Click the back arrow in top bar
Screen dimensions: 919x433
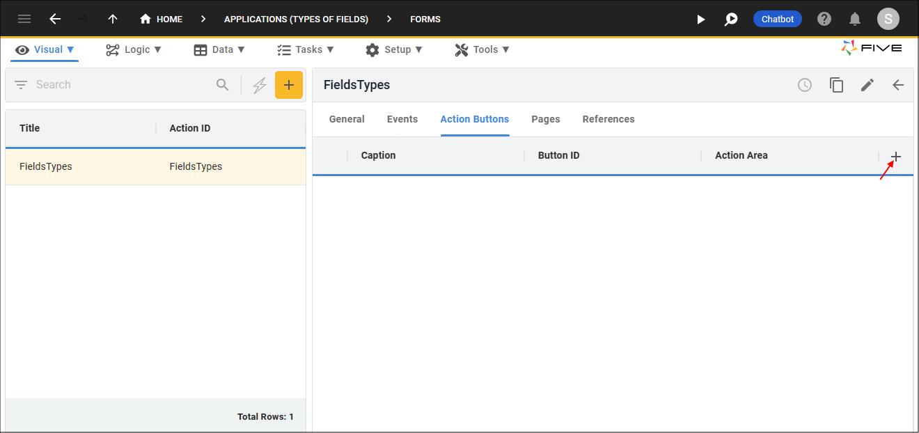click(x=55, y=19)
